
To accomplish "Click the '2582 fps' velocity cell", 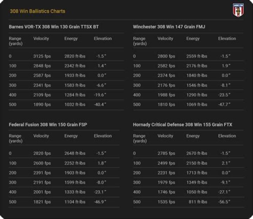I will click(x=166, y=66).
